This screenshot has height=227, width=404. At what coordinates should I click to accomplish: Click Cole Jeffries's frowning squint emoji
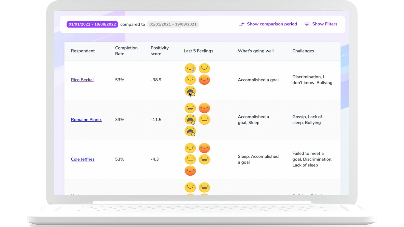(x=190, y=148)
